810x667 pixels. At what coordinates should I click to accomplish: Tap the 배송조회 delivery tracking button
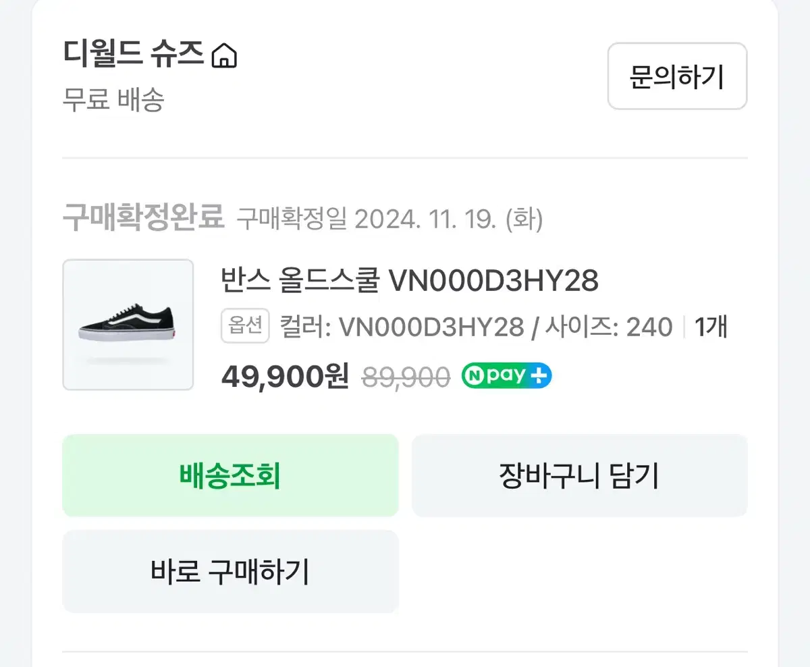(x=230, y=476)
